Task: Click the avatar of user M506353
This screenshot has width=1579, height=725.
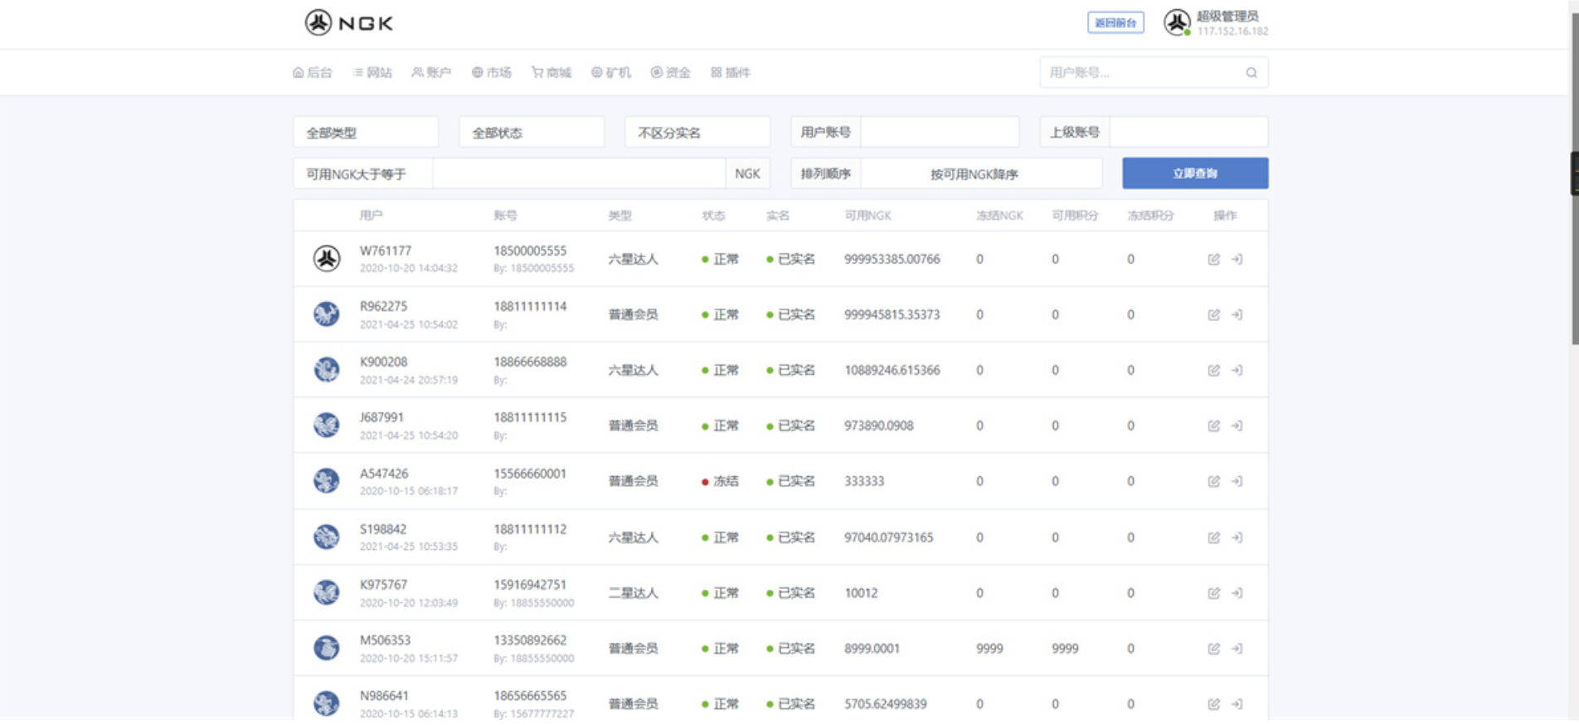Action: pos(326,648)
